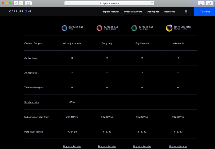Click the All features checkmark under Pro
The height and width of the screenshot is (149, 215).
click(72, 73)
